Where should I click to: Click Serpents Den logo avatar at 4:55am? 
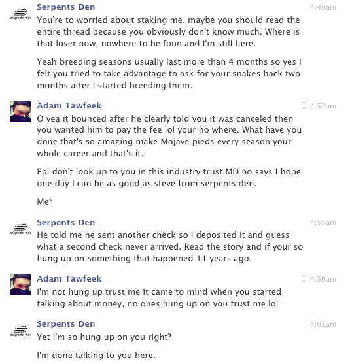pos(20,229)
